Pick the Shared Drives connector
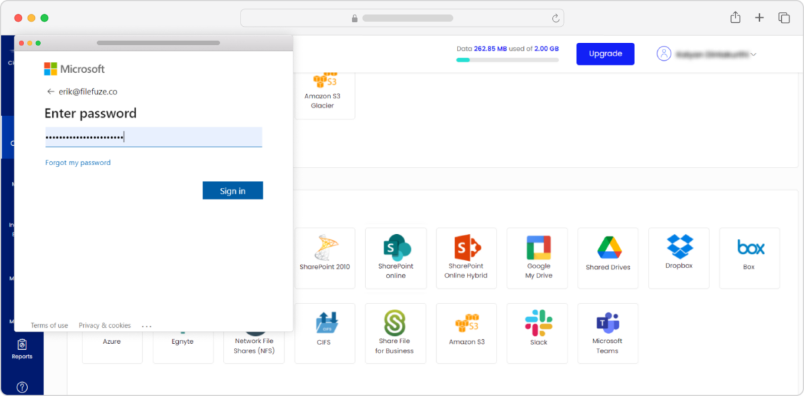The height and width of the screenshot is (396, 804). pos(607,258)
